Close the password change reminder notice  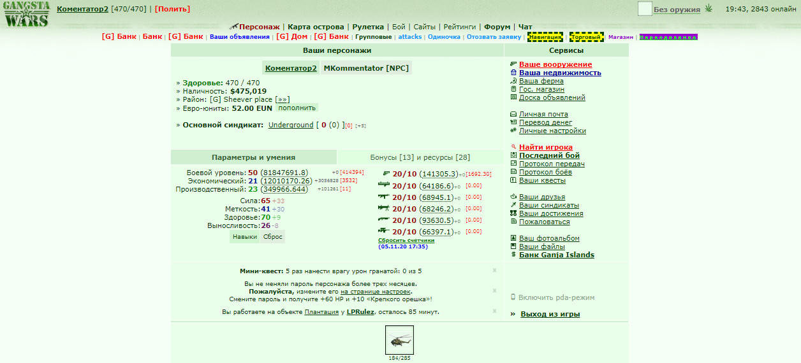[494, 291]
